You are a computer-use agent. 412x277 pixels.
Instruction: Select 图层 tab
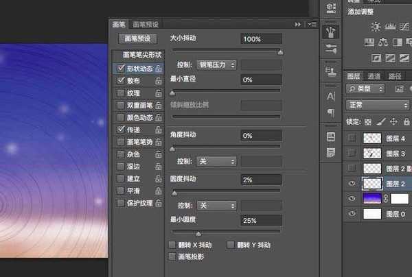(x=354, y=76)
